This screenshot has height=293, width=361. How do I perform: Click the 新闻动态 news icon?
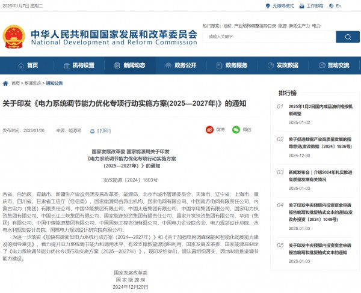coord(117,65)
